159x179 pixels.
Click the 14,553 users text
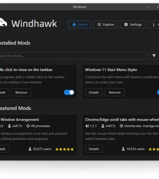click(136, 149)
